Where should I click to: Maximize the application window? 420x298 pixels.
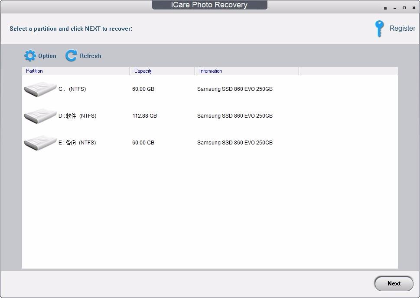(x=404, y=8)
